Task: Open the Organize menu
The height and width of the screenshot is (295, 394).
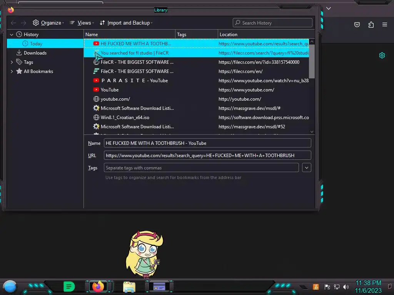Action: [48, 23]
